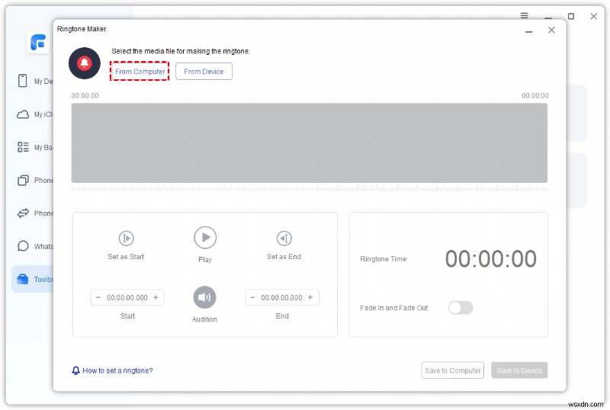This screenshot has height=410, width=610.
Task: Open the My iCloud sidebar icon
Action: pos(23,114)
